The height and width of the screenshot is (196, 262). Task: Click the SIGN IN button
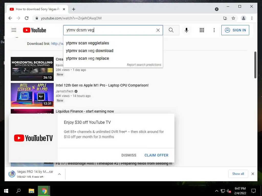coord(235,30)
